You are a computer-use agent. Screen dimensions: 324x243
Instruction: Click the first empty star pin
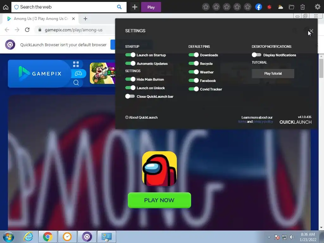click(x=206, y=7)
